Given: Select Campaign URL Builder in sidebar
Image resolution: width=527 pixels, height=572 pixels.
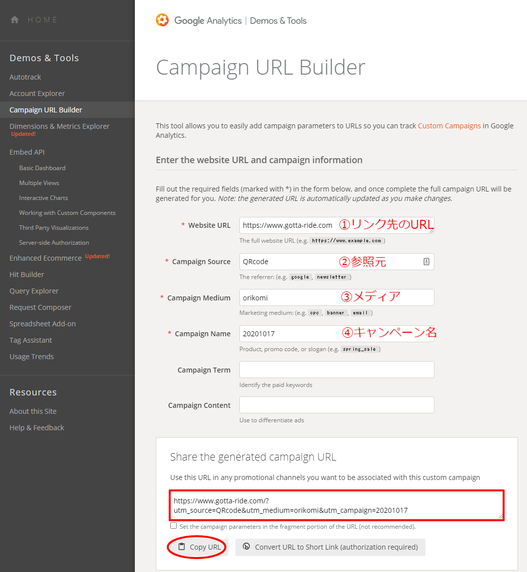Looking at the screenshot, I should 46,110.
